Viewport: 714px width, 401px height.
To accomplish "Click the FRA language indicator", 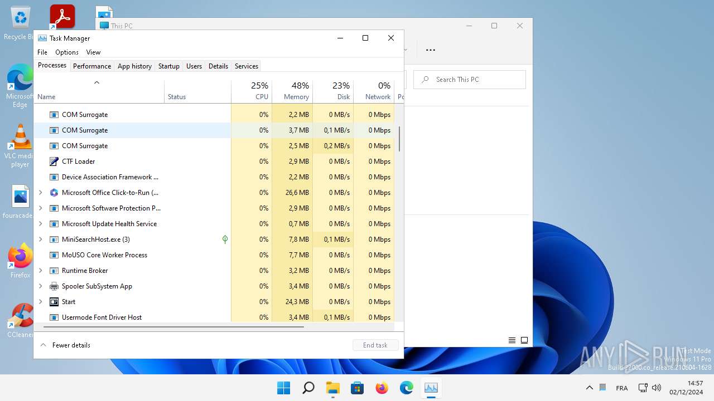I will point(622,388).
